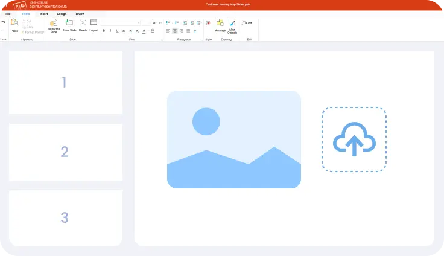This screenshot has width=444, height=256.
Task: Click the Align Objects icon
Action: 232,24
